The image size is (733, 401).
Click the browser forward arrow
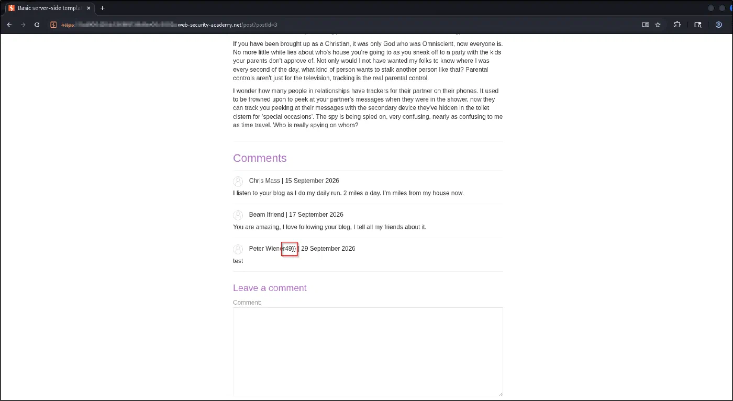coord(23,25)
